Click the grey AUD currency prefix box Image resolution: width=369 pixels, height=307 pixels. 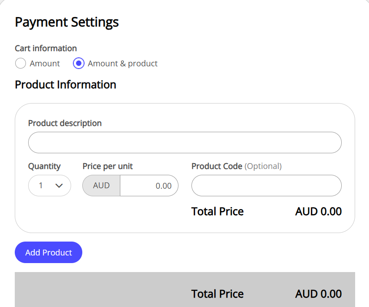coord(102,186)
